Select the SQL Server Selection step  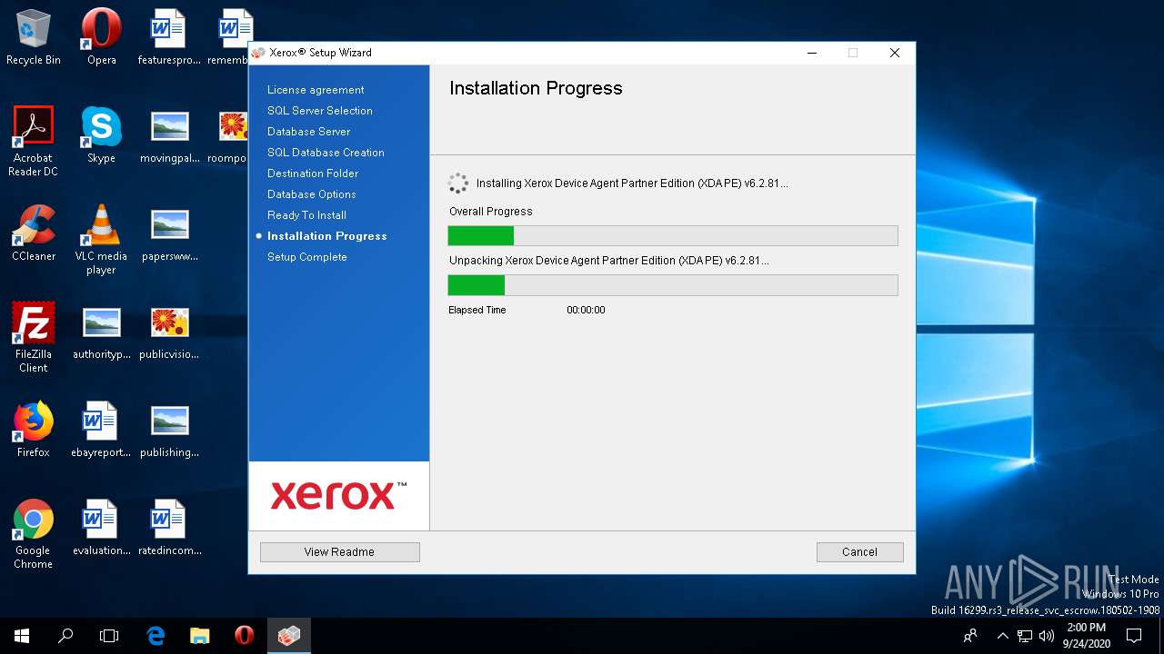(x=320, y=111)
